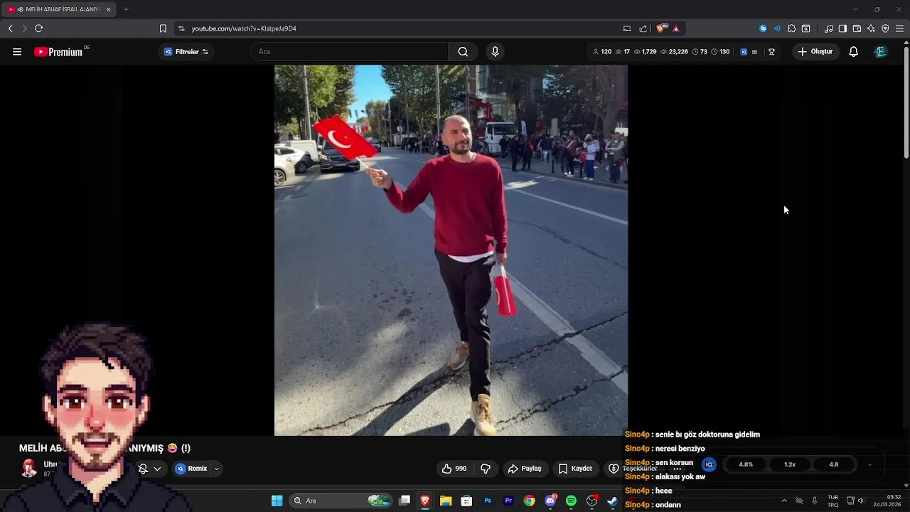This screenshot has width=910, height=512.
Task: Open File Explorer from taskbar
Action: click(446, 501)
